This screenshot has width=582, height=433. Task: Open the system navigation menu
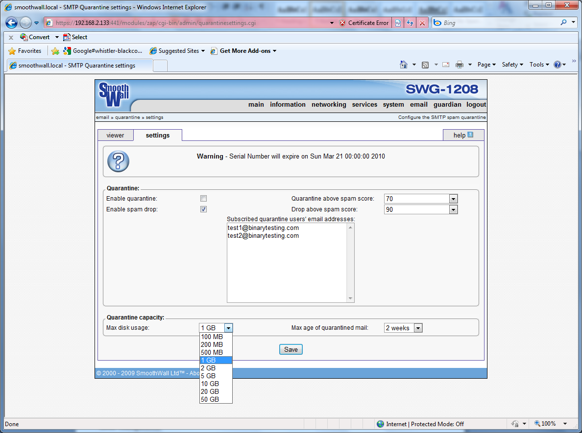click(x=393, y=105)
